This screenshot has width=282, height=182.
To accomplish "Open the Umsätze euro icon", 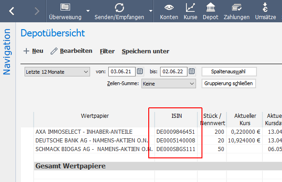I will [x=265, y=7].
